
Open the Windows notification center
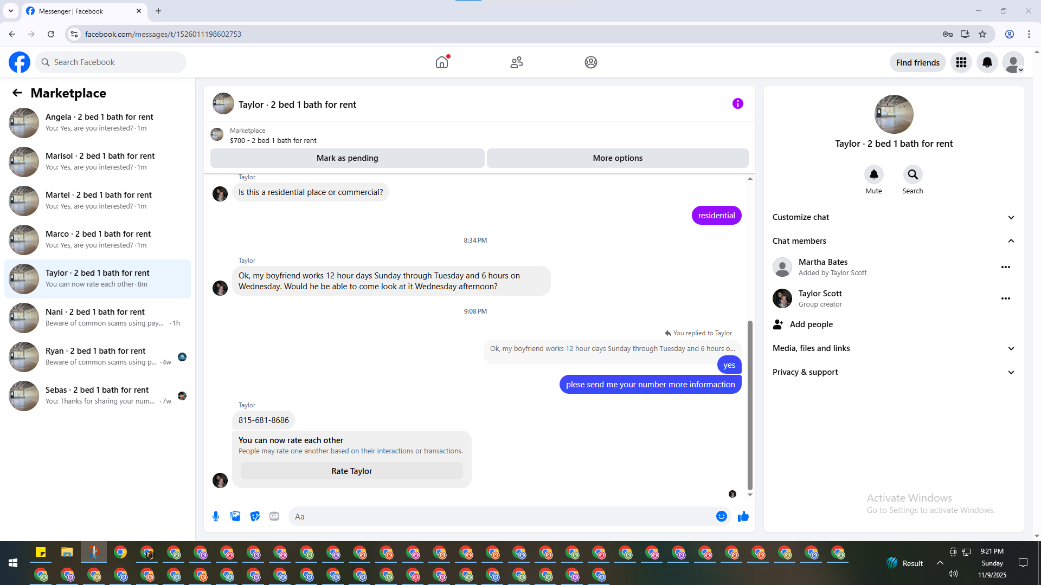pyautogui.click(x=1023, y=563)
